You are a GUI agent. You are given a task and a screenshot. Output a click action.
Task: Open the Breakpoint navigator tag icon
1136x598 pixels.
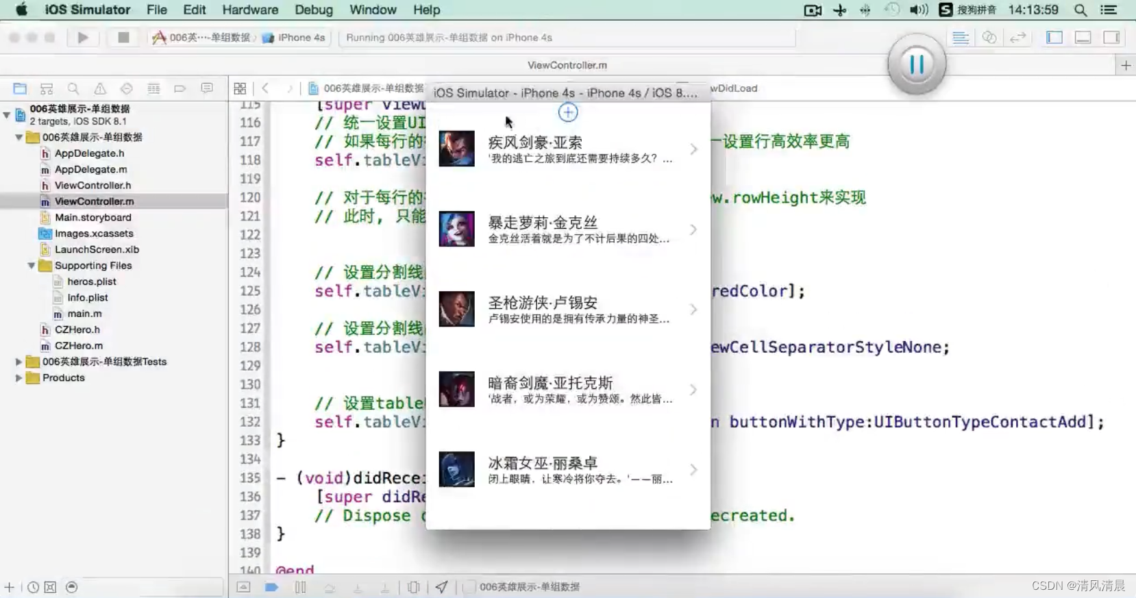180,88
